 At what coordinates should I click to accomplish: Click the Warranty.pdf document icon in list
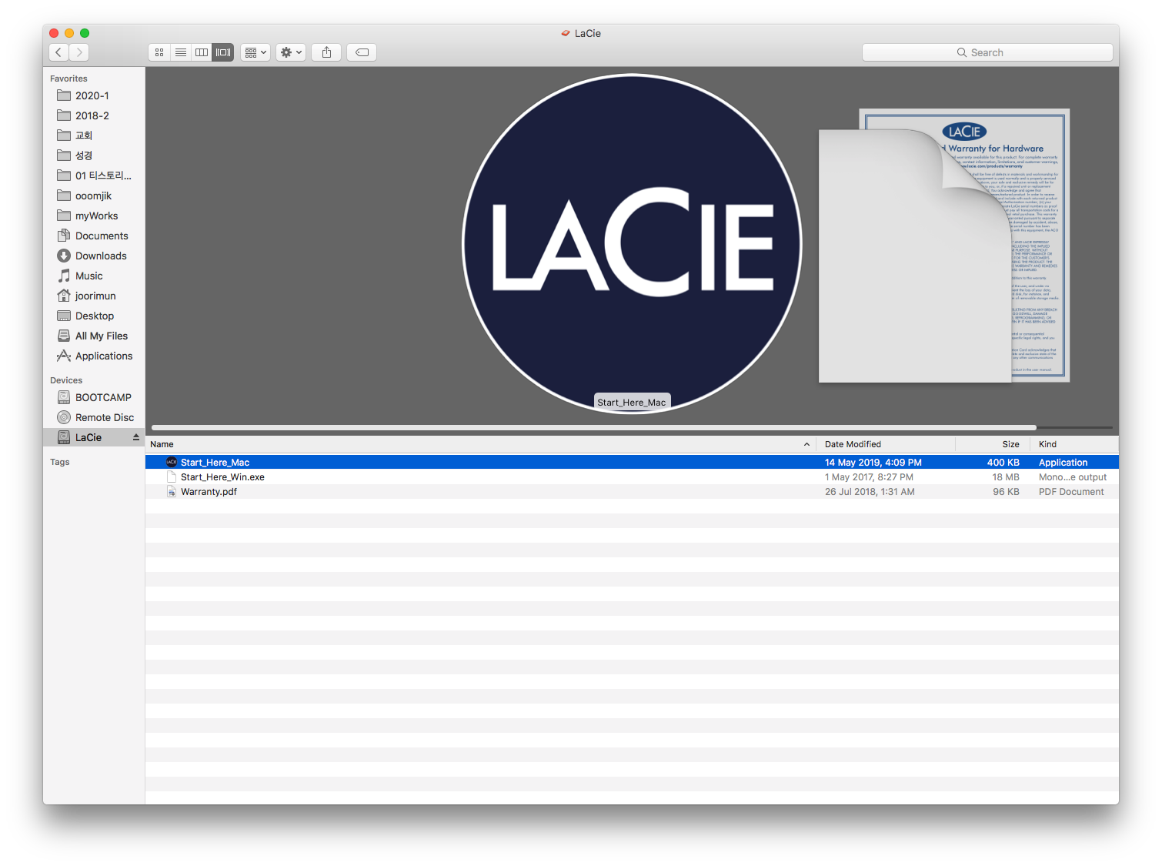click(x=172, y=492)
